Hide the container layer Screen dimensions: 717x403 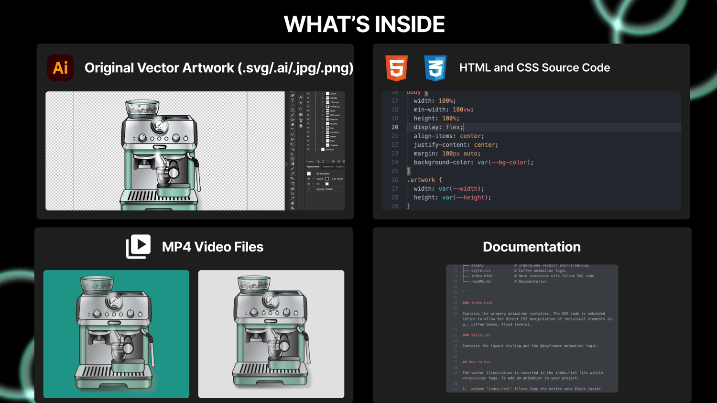tap(308, 132)
